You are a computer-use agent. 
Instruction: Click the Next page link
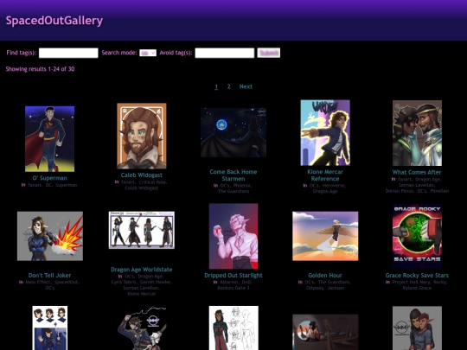point(246,86)
